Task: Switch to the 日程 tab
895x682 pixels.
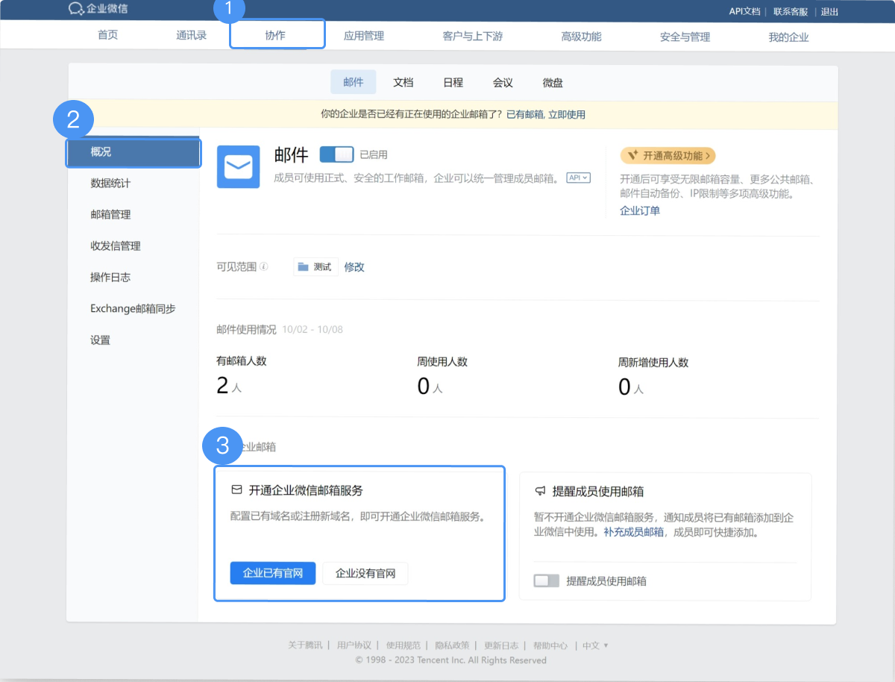Action: pyautogui.click(x=453, y=82)
